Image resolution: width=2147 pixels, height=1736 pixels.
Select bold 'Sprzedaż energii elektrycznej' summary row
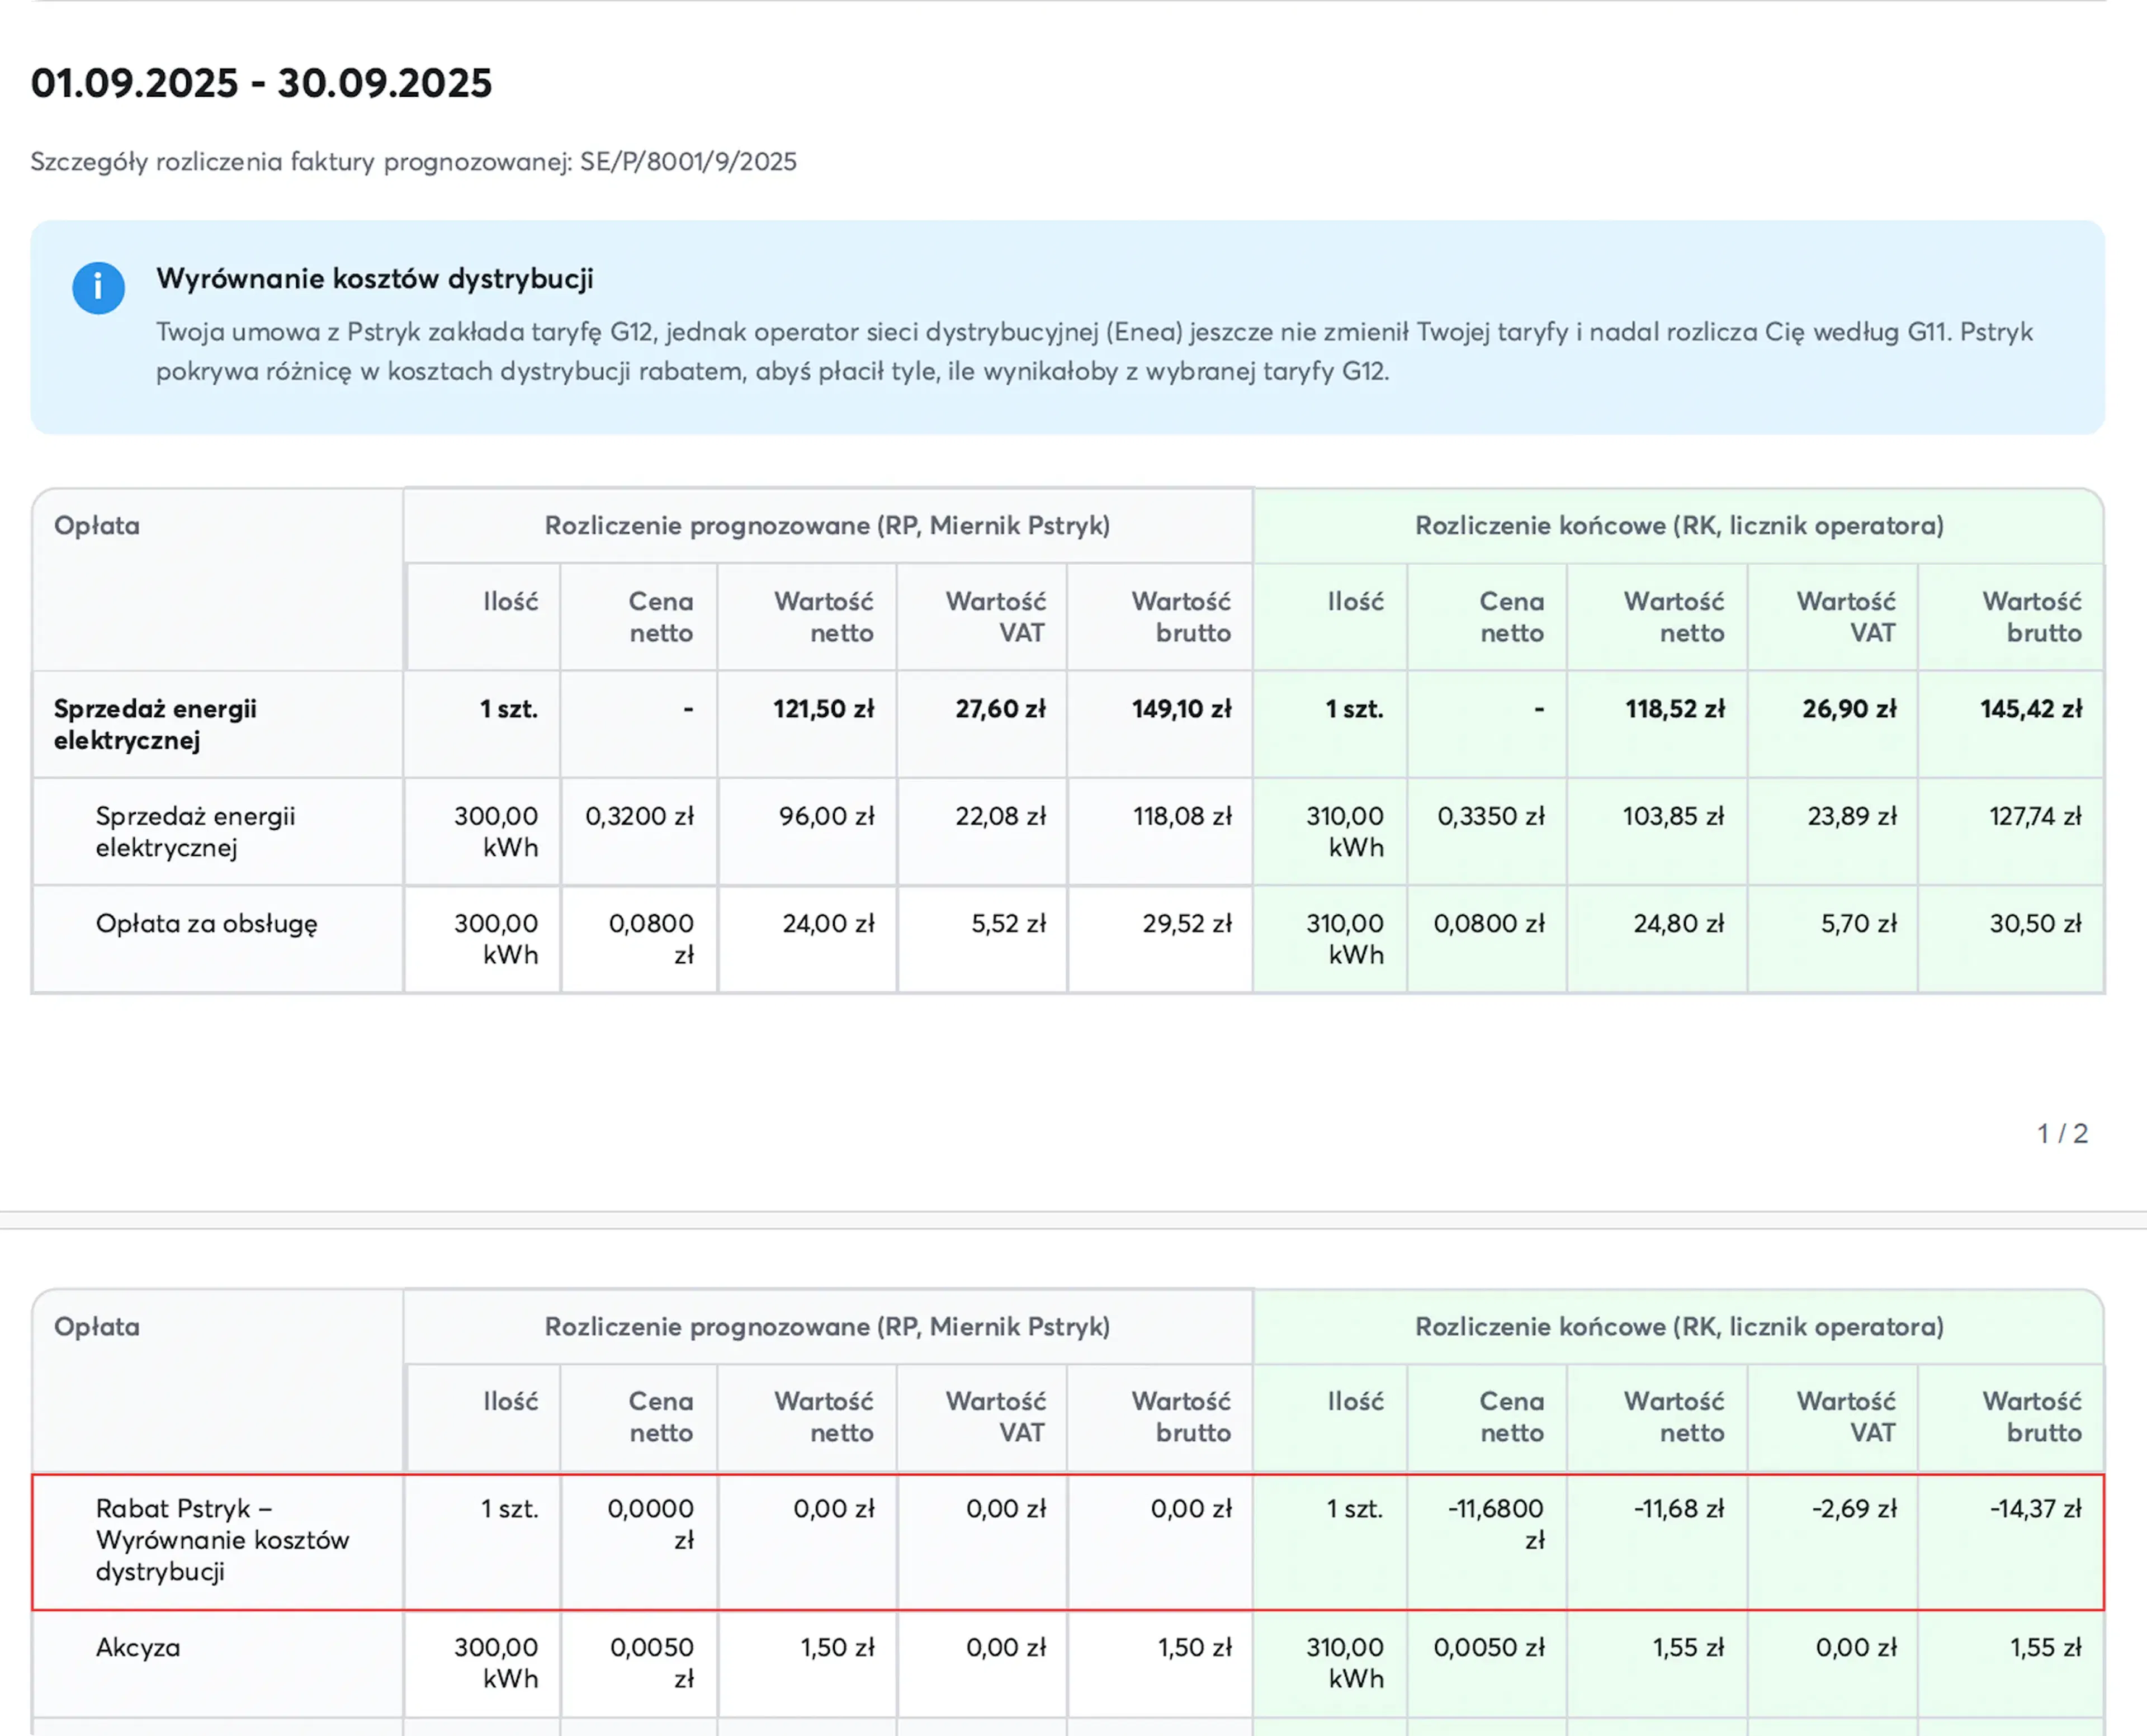point(155,724)
